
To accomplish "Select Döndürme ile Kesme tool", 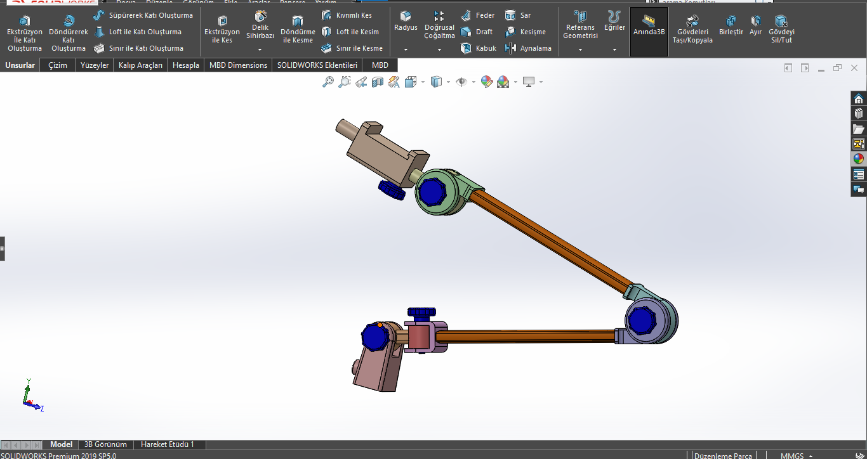I will point(298,30).
